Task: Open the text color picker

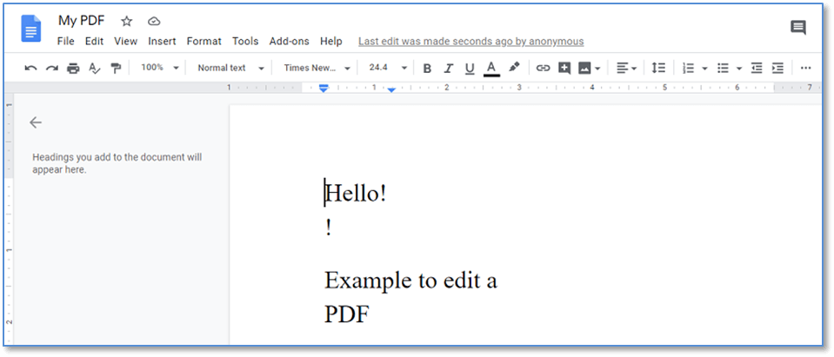Action: click(x=491, y=68)
